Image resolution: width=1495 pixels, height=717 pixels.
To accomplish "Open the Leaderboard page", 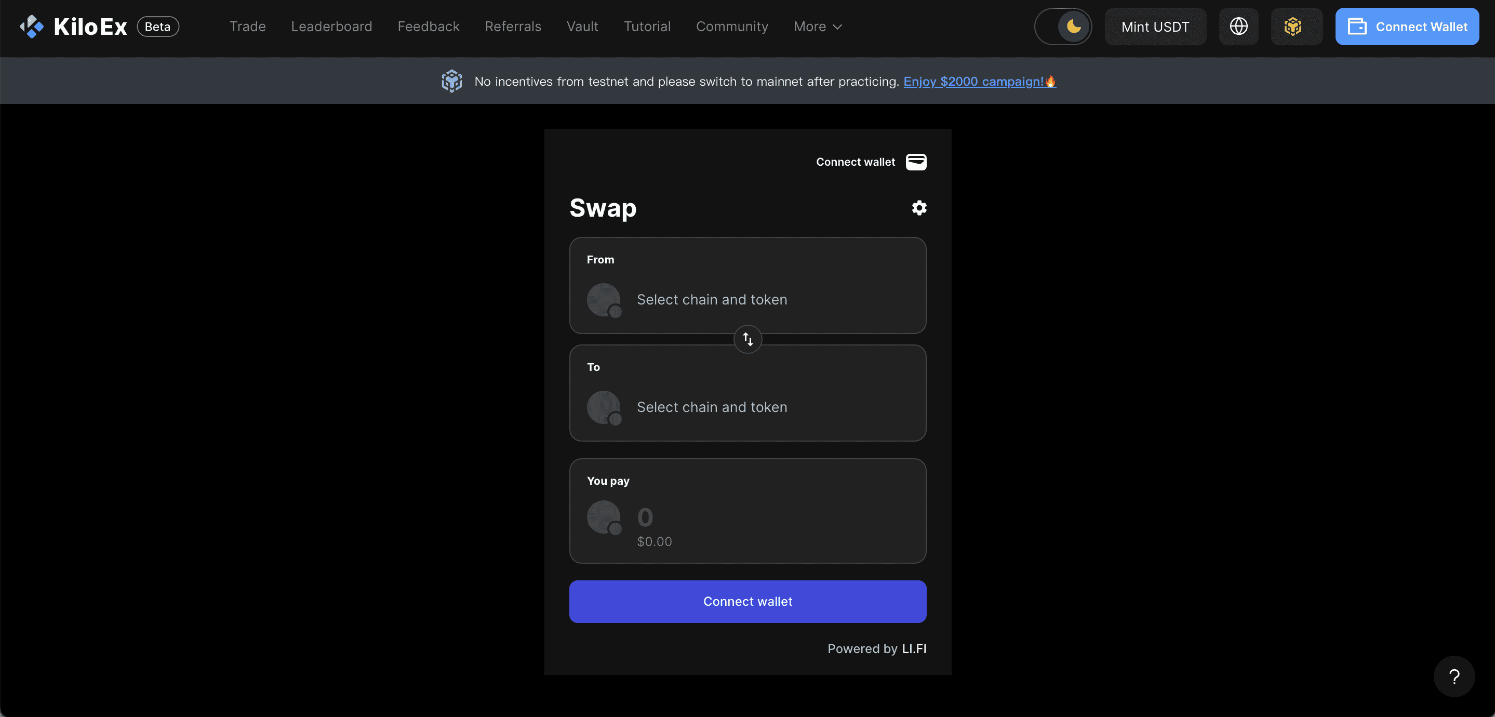I will (331, 26).
